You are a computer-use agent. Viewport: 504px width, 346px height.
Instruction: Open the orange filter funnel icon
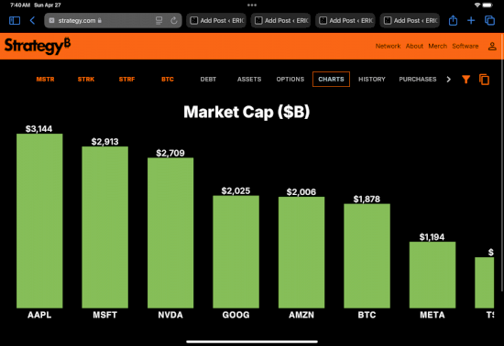point(466,80)
